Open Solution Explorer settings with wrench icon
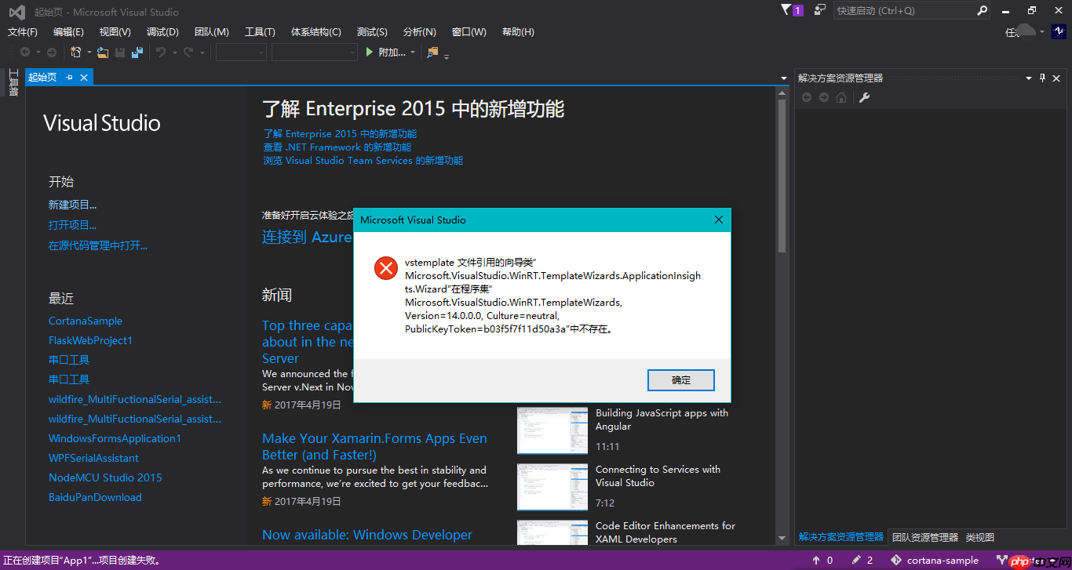Image resolution: width=1072 pixels, height=570 pixels. coord(865,96)
